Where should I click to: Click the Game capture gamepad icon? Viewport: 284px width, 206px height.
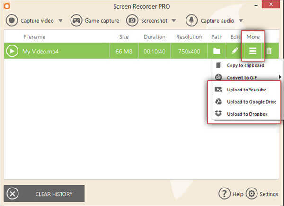pos(76,20)
